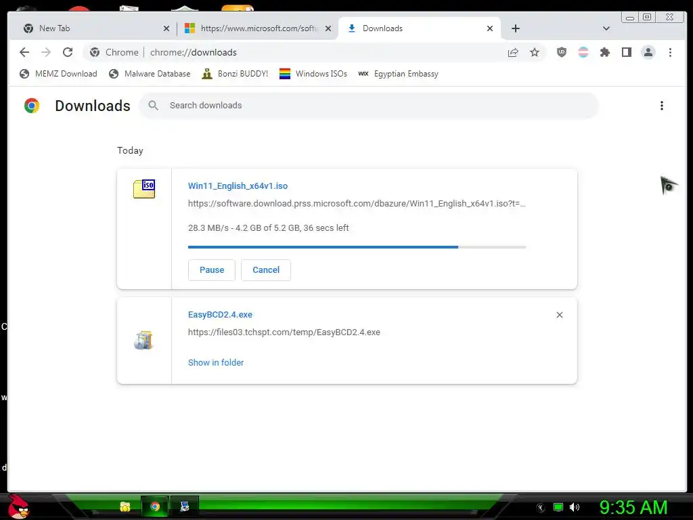Viewport: 693px width, 520px height.
Task: Open a new tab with plus button
Action: [x=515, y=28]
